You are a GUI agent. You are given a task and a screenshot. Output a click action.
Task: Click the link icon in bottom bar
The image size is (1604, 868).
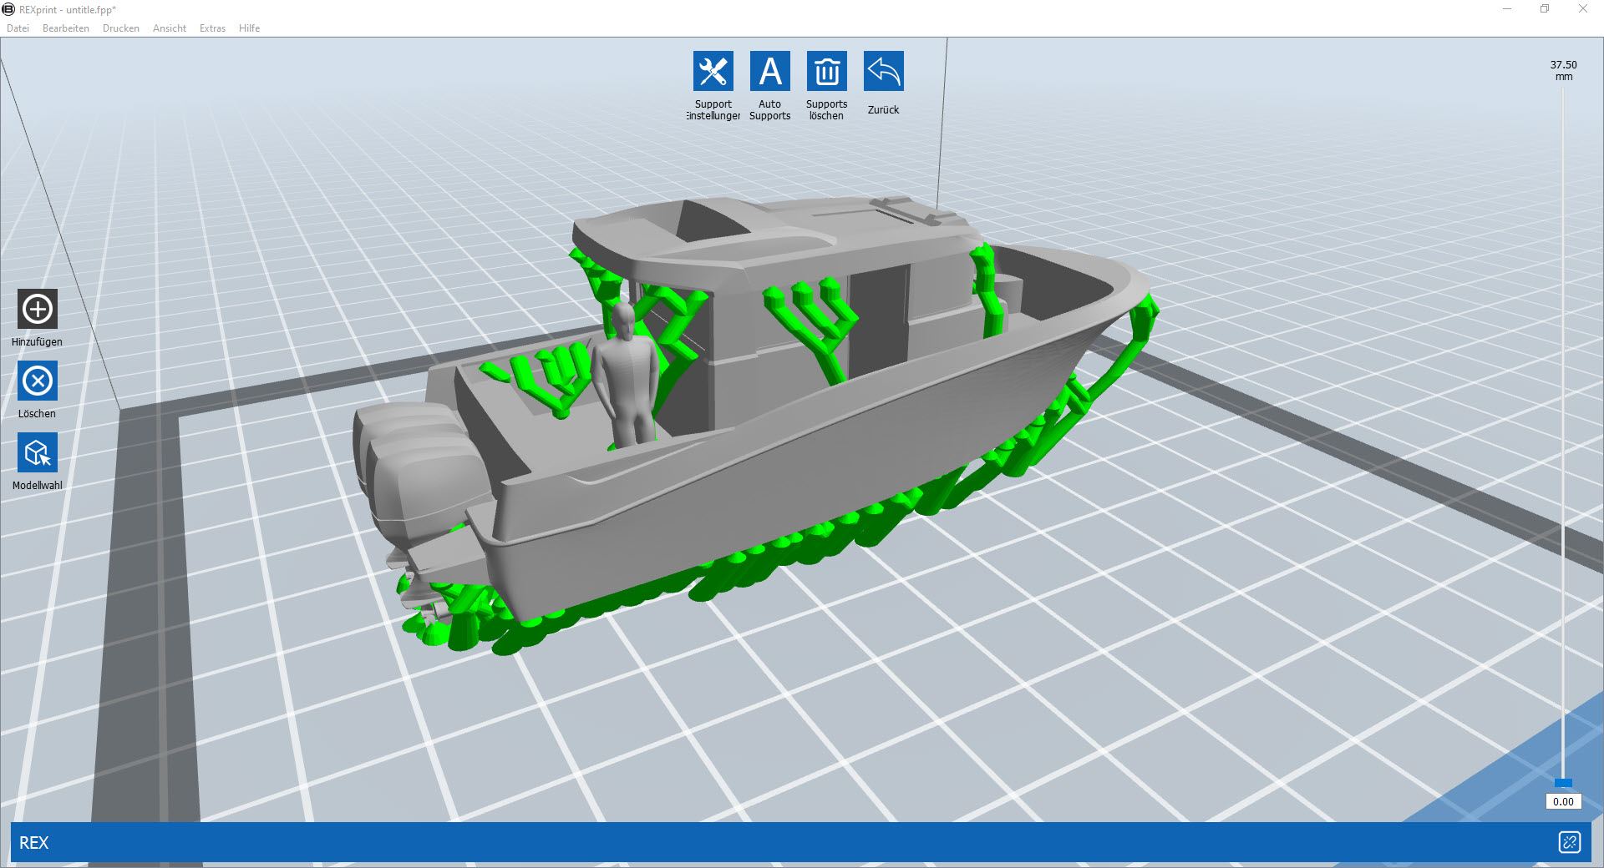click(1569, 842)
